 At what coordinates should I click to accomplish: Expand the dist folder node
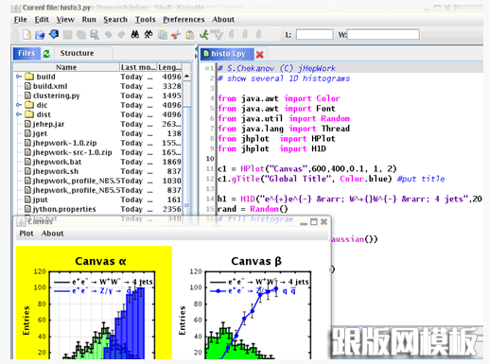pyautogui.click(x=19, y=114)
